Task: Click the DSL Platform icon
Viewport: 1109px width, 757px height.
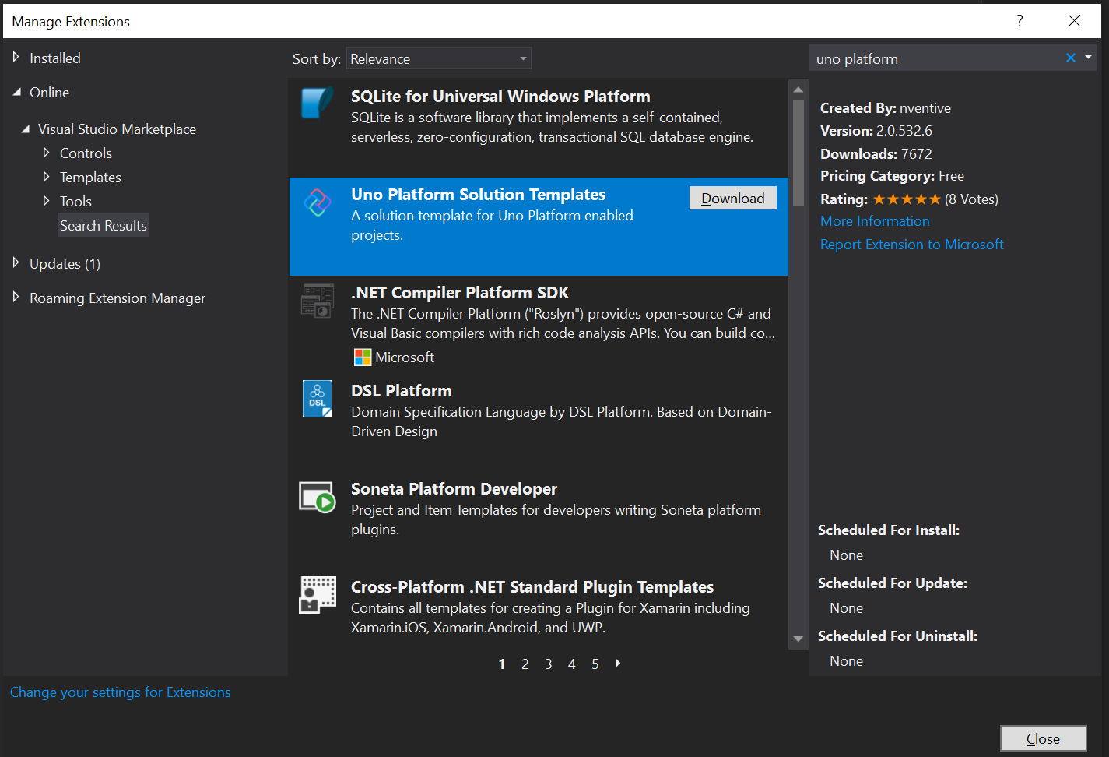Action: (318, 399)
